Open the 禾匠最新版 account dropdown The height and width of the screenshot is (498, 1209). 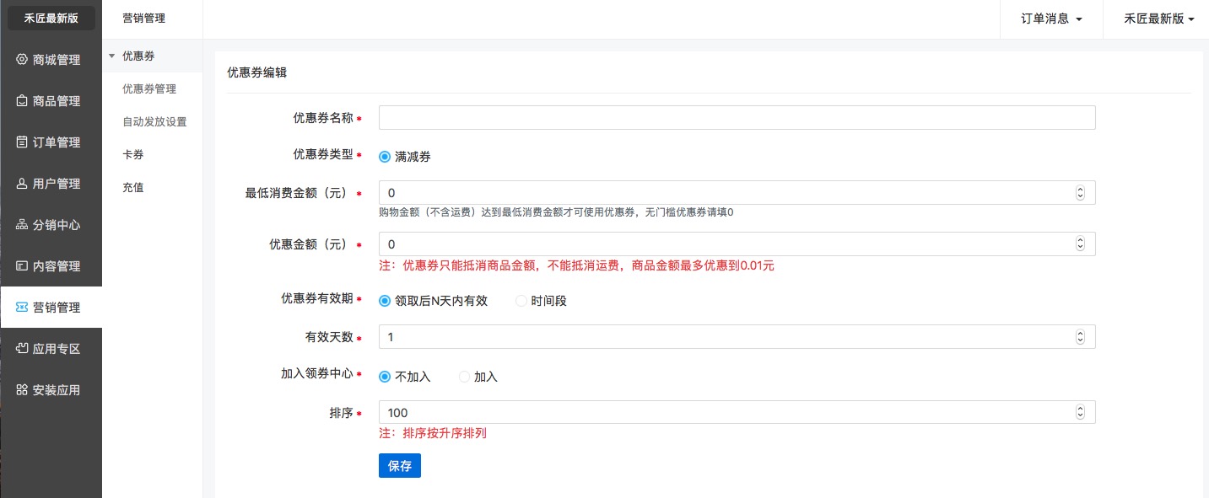point(1158,19)
